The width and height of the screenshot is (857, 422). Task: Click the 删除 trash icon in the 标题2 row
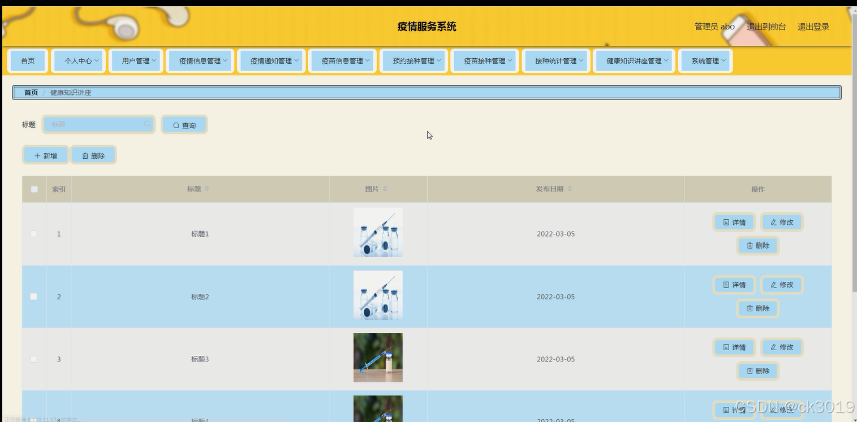pyautogui.click(x=750, y=308)
